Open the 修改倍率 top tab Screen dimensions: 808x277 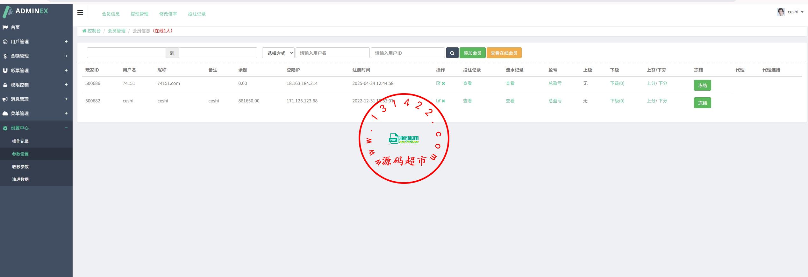[168, 14]
